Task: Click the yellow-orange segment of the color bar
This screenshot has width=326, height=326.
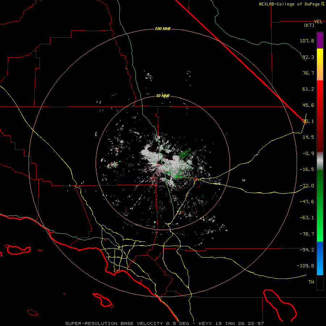Action: point(320,64)
